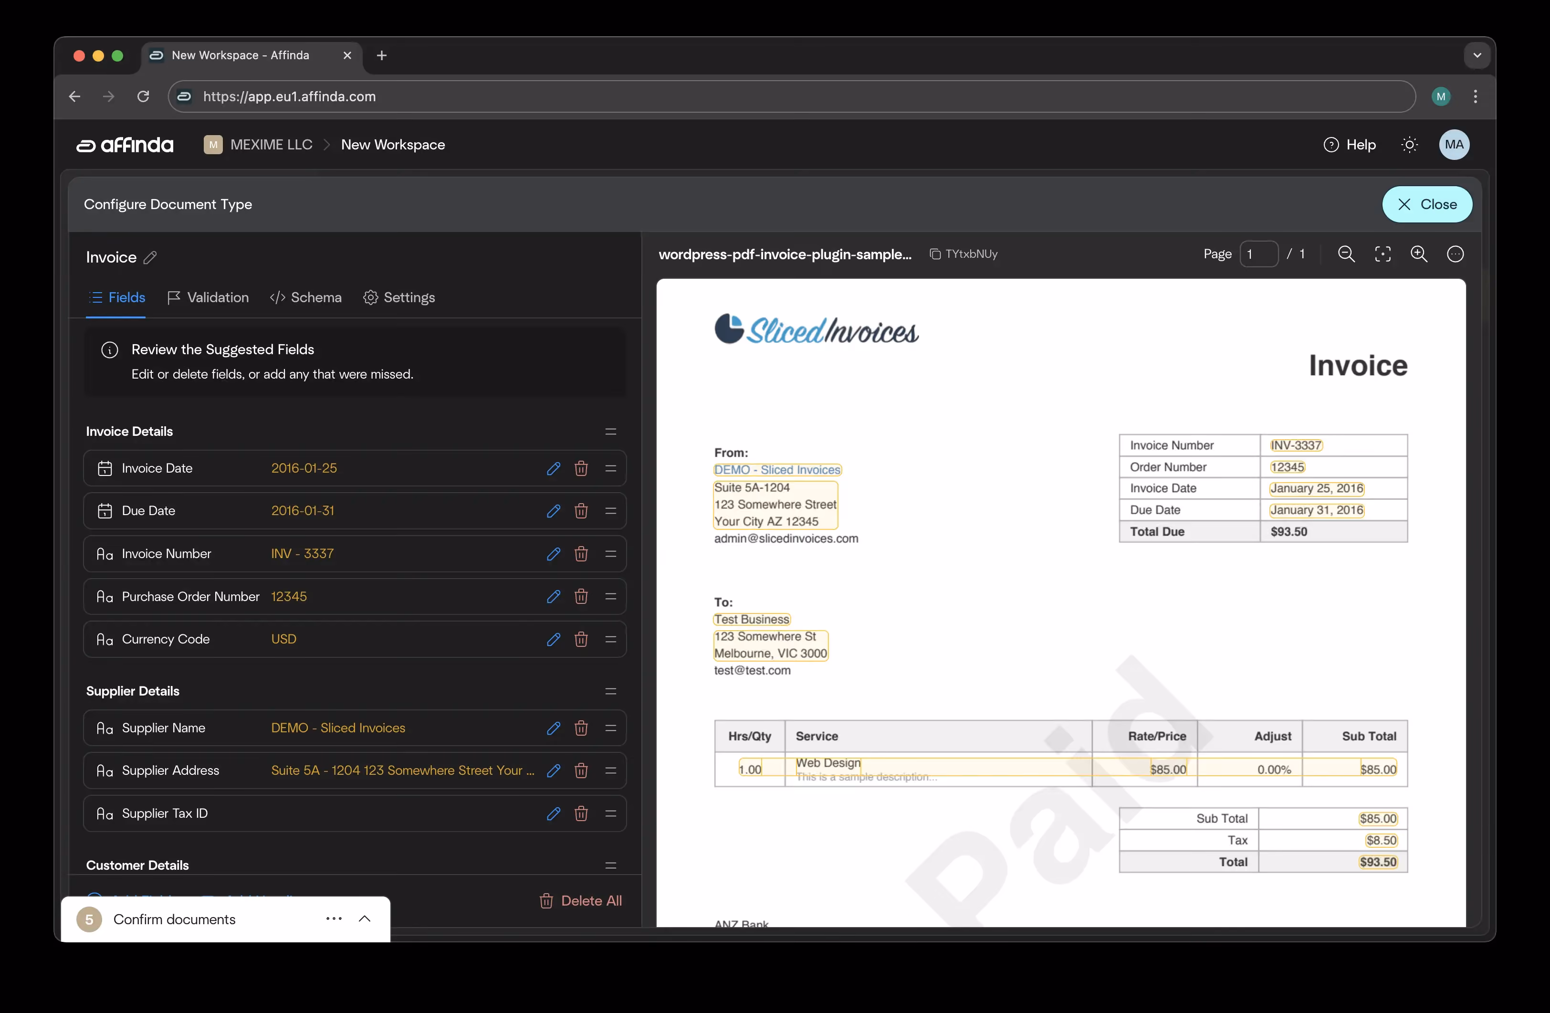1550x1013 pixels.
Task: Open New Workspace breadcrumb
Action: (x=393, y=145)
